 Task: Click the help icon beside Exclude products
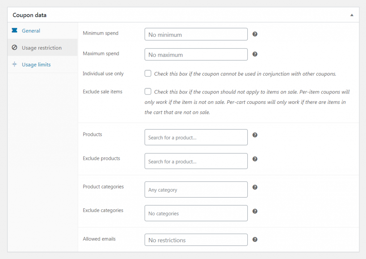(x=255, y=159)
